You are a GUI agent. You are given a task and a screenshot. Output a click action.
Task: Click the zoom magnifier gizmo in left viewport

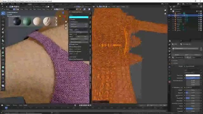(x=66, y=22)
